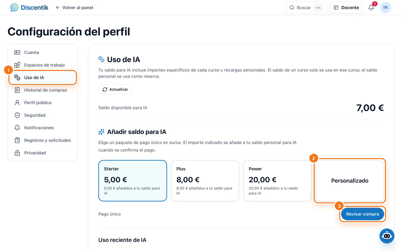Open the chatbot robot assistant button
The image size is (402, 251).
[387, 236]
